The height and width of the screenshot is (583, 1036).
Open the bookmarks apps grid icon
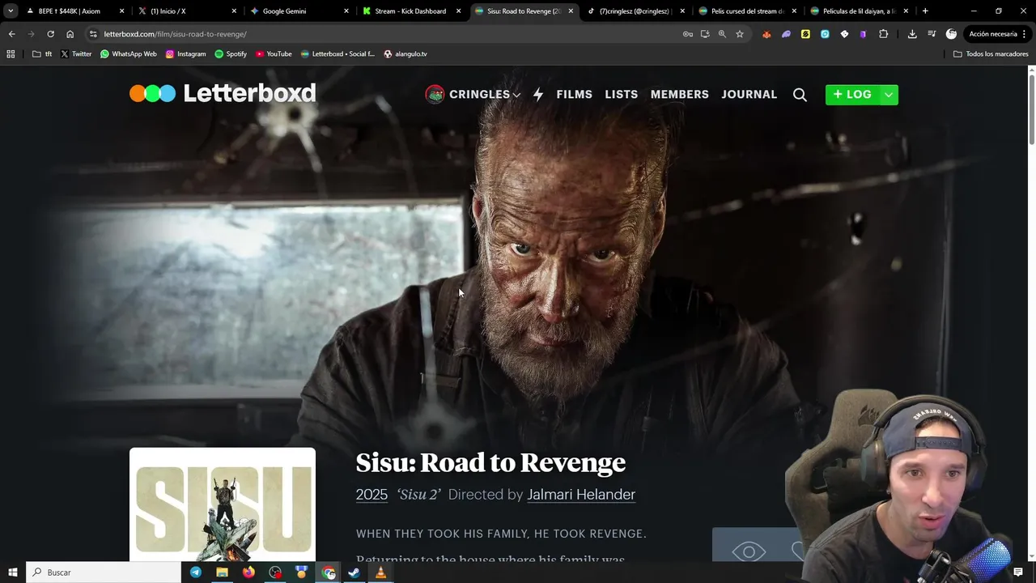[x=11, y=54]
